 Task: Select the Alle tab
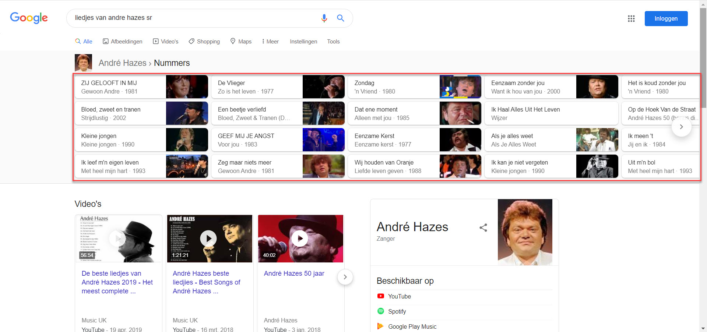(84, 41)
